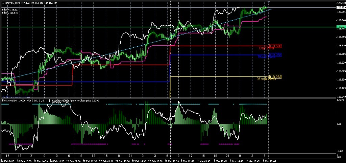Screen dimensions: 346x163
Task: Click the 2 Mar 14:45 time label
Action: [x=238, y=161]
